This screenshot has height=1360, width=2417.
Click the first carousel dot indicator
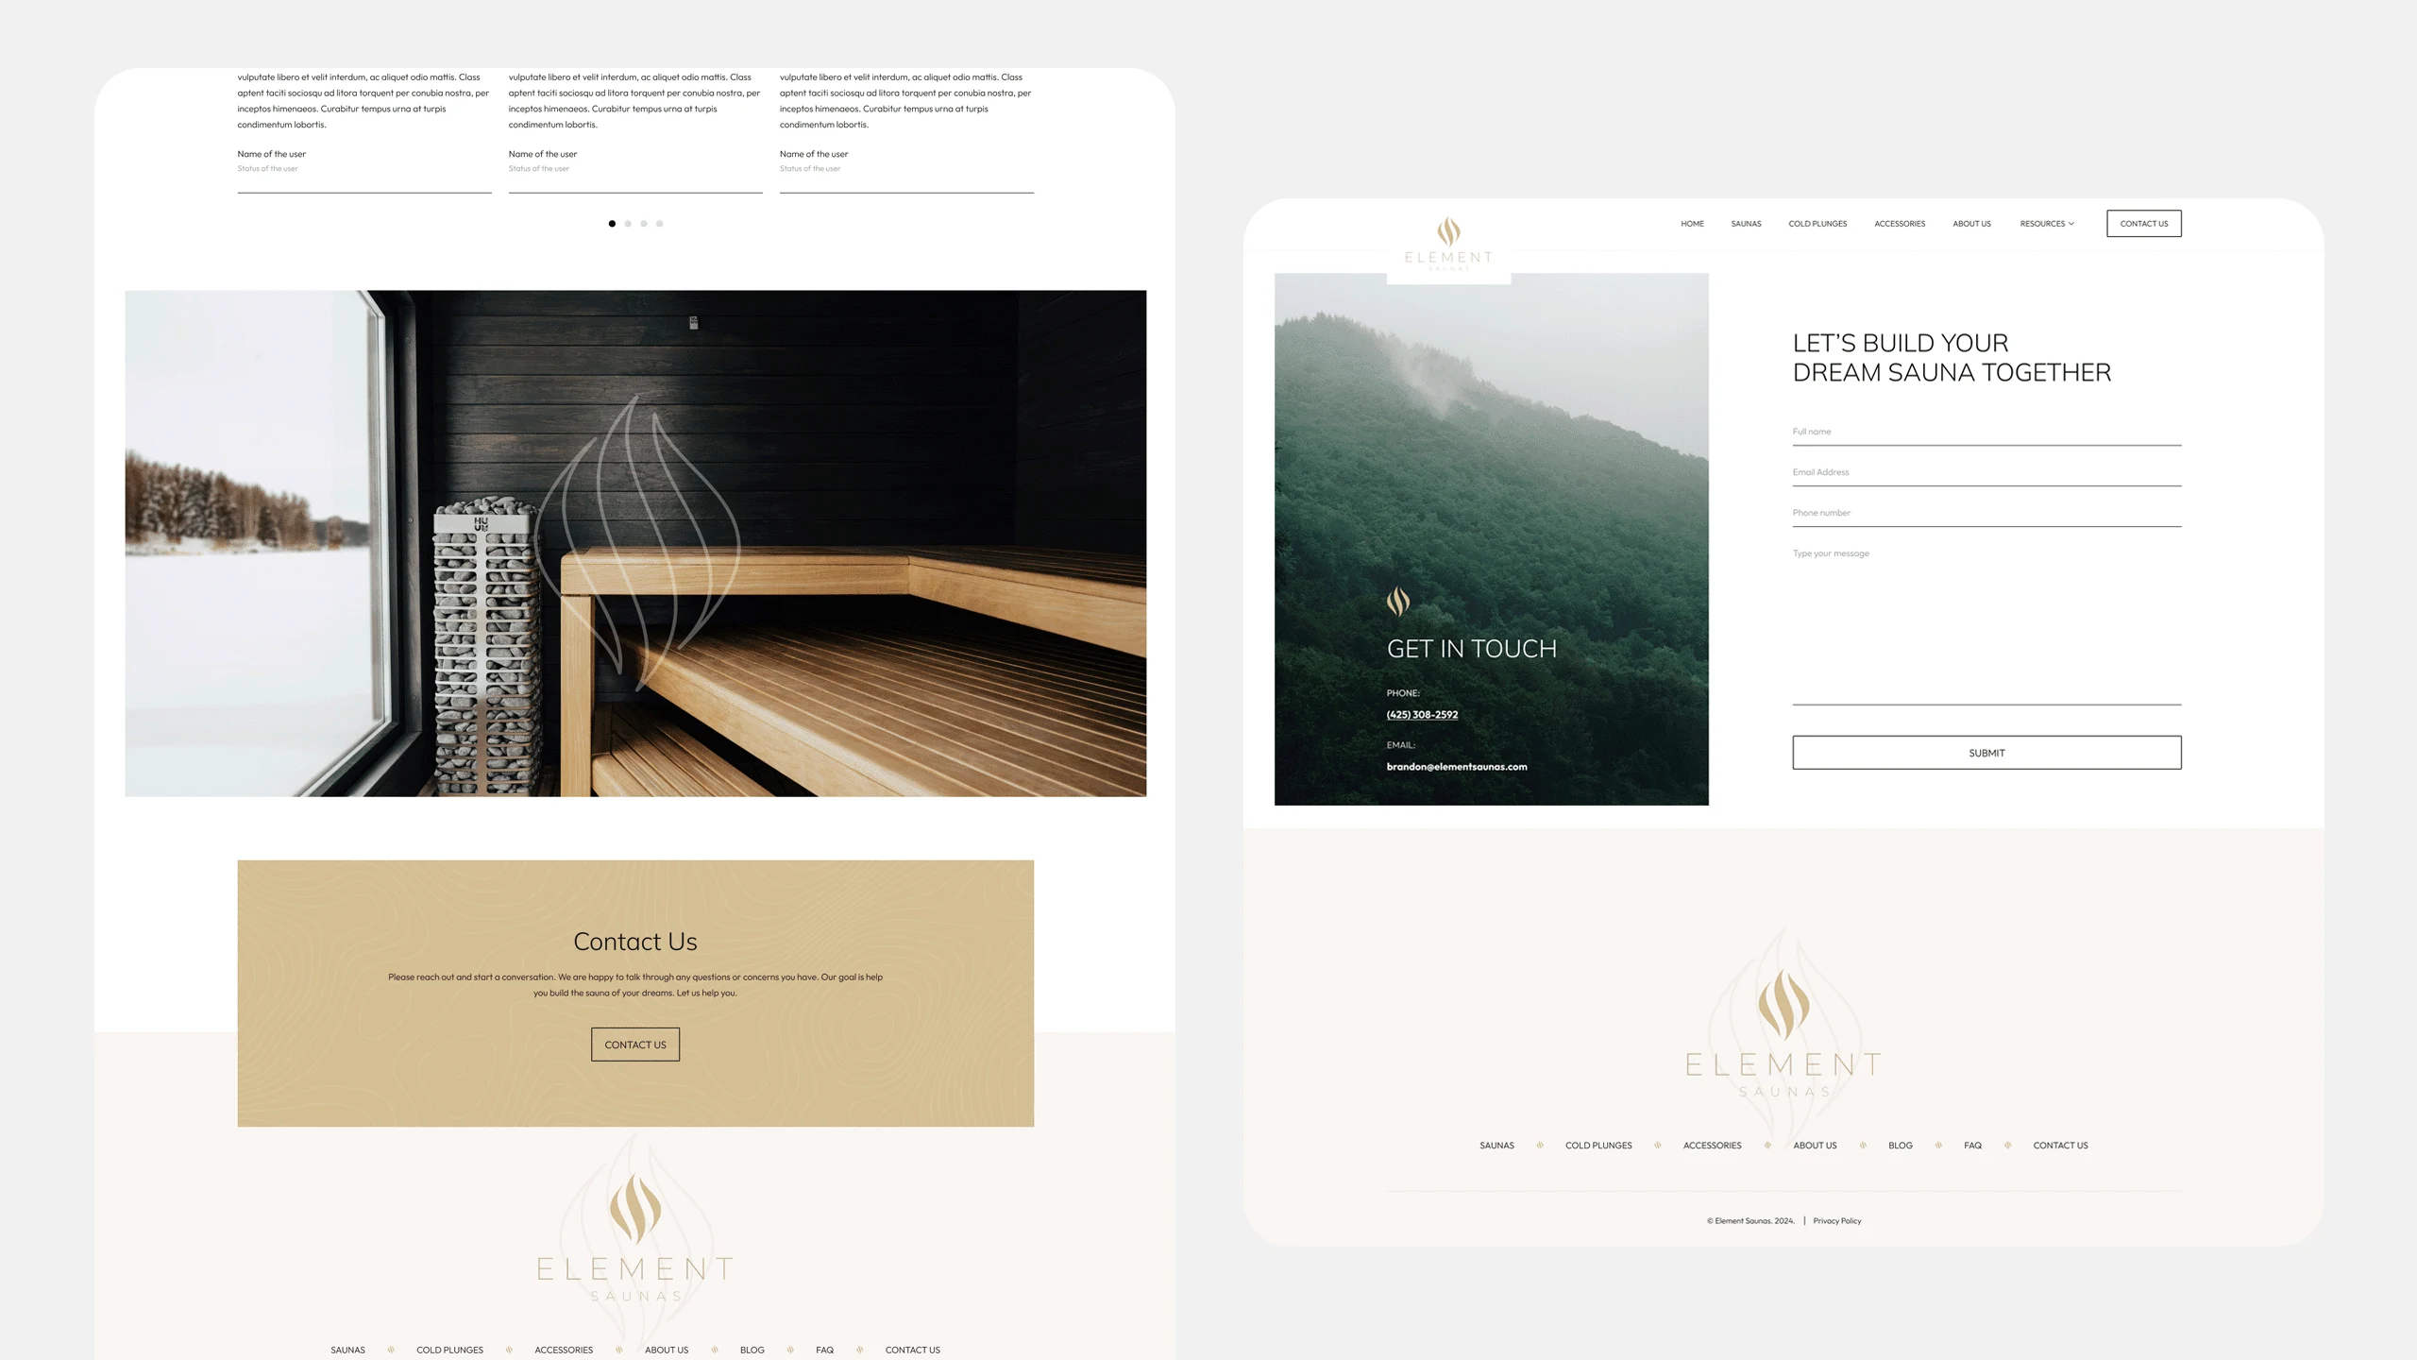pos(613,224)
